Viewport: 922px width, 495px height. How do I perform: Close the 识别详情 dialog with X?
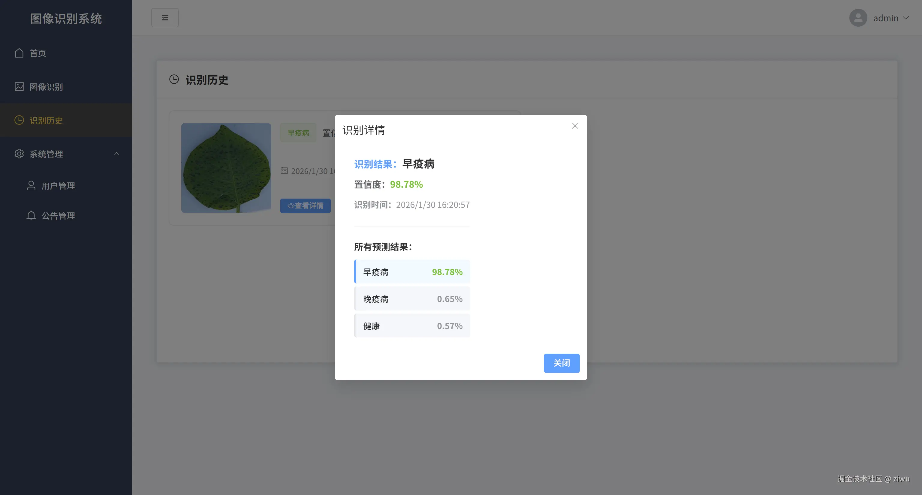575,125
